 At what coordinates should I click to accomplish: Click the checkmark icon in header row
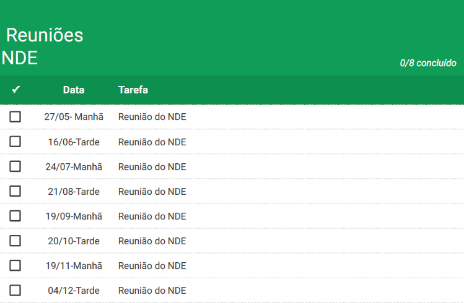[16, 89]
